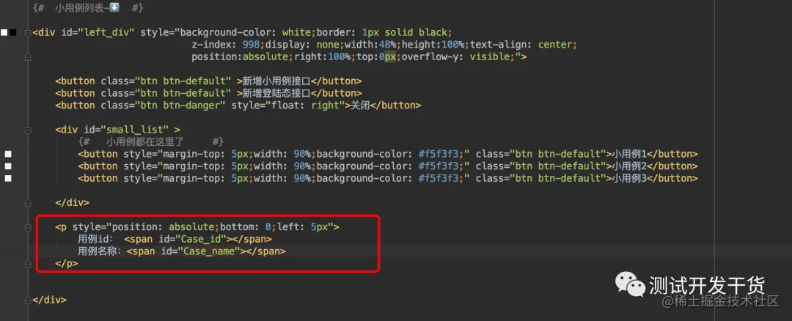Click the 小用例1 button text

coord(629,154)
